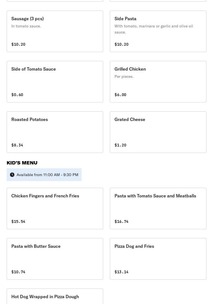The width and height of the screenshot is (213, 304).
Task: Open the Sausage (3 pcs) item
Action: (x=55, y=31)
